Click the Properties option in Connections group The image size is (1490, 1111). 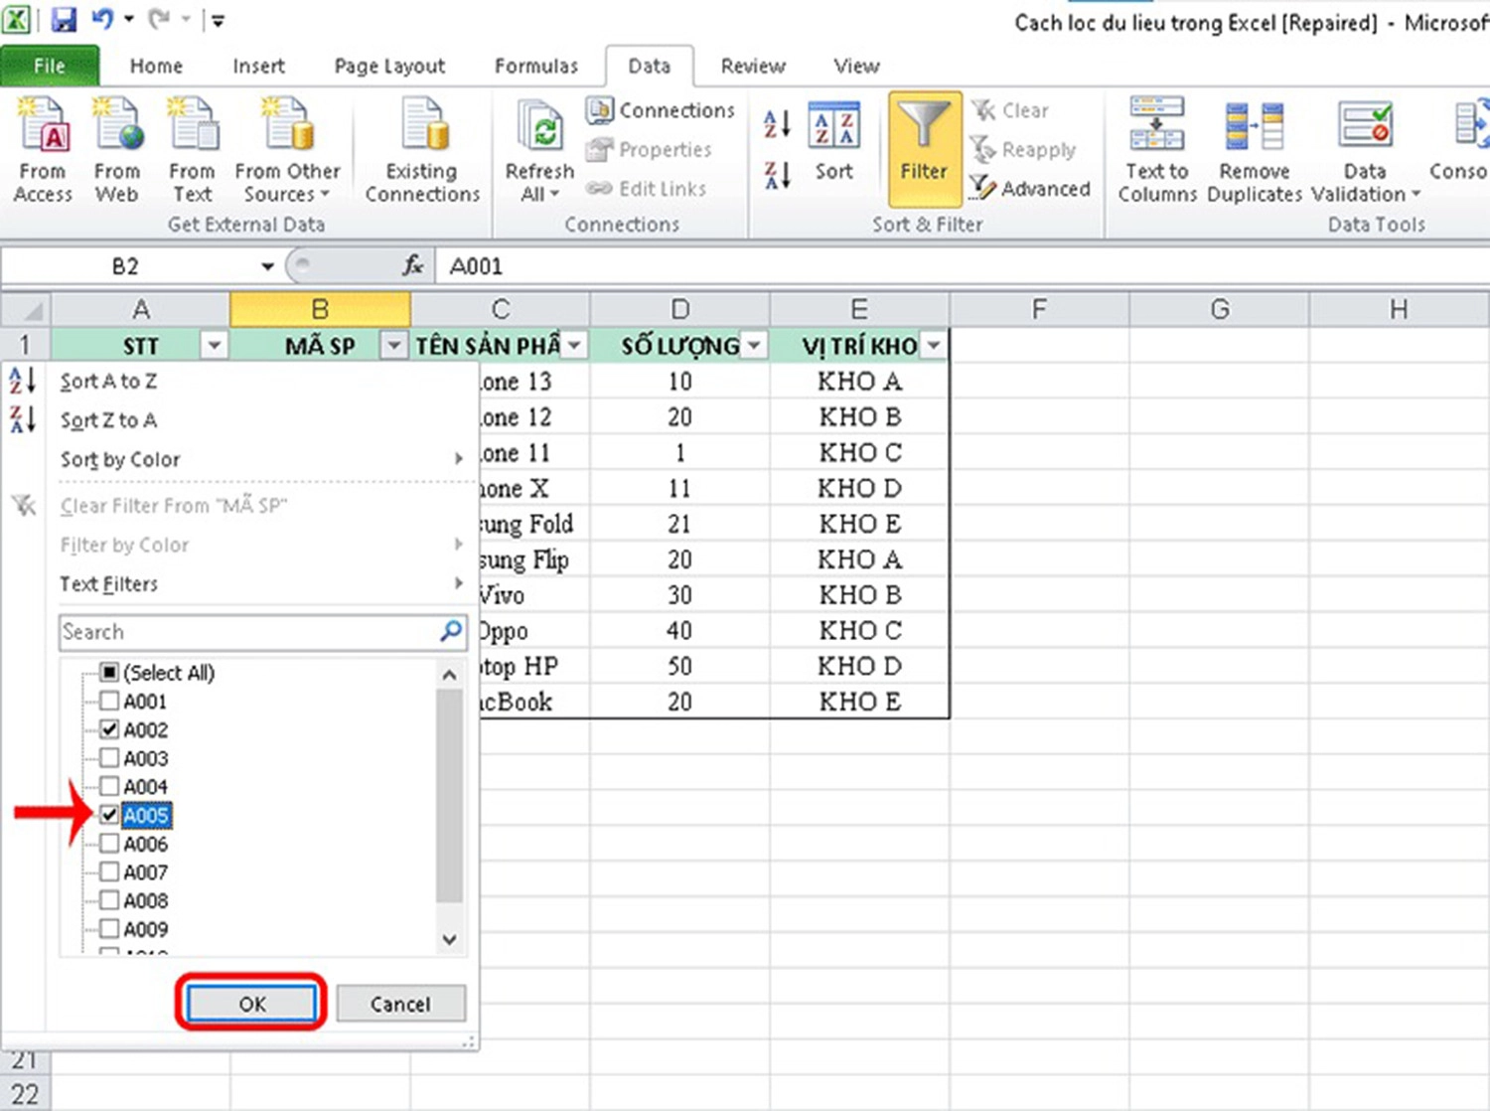point(650,149)
